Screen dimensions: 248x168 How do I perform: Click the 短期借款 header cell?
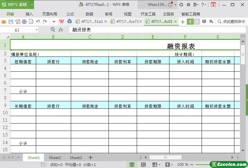coord(23,61)
